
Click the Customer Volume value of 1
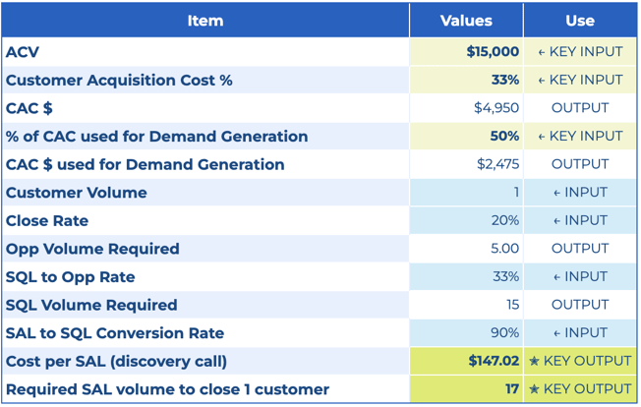pos(466,192)
